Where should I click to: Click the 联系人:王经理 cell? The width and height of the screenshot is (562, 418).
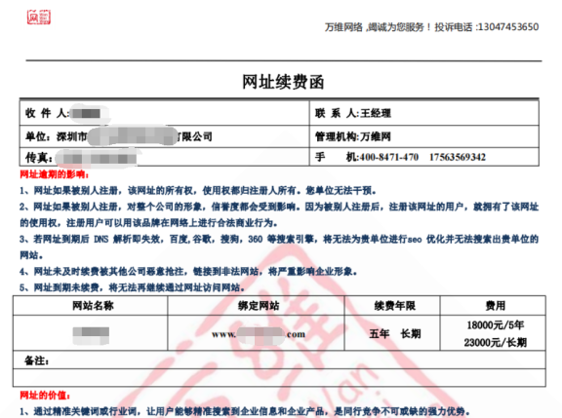click(424, 113)
